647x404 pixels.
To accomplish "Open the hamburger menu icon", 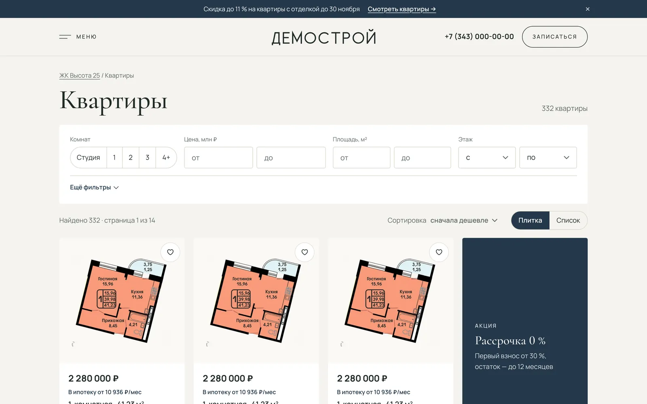I will point(65,37).
